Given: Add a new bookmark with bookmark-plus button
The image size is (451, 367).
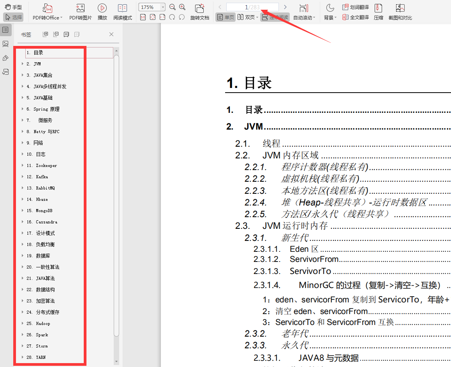Looking at the screenshot, I should [x=66, y=34].
